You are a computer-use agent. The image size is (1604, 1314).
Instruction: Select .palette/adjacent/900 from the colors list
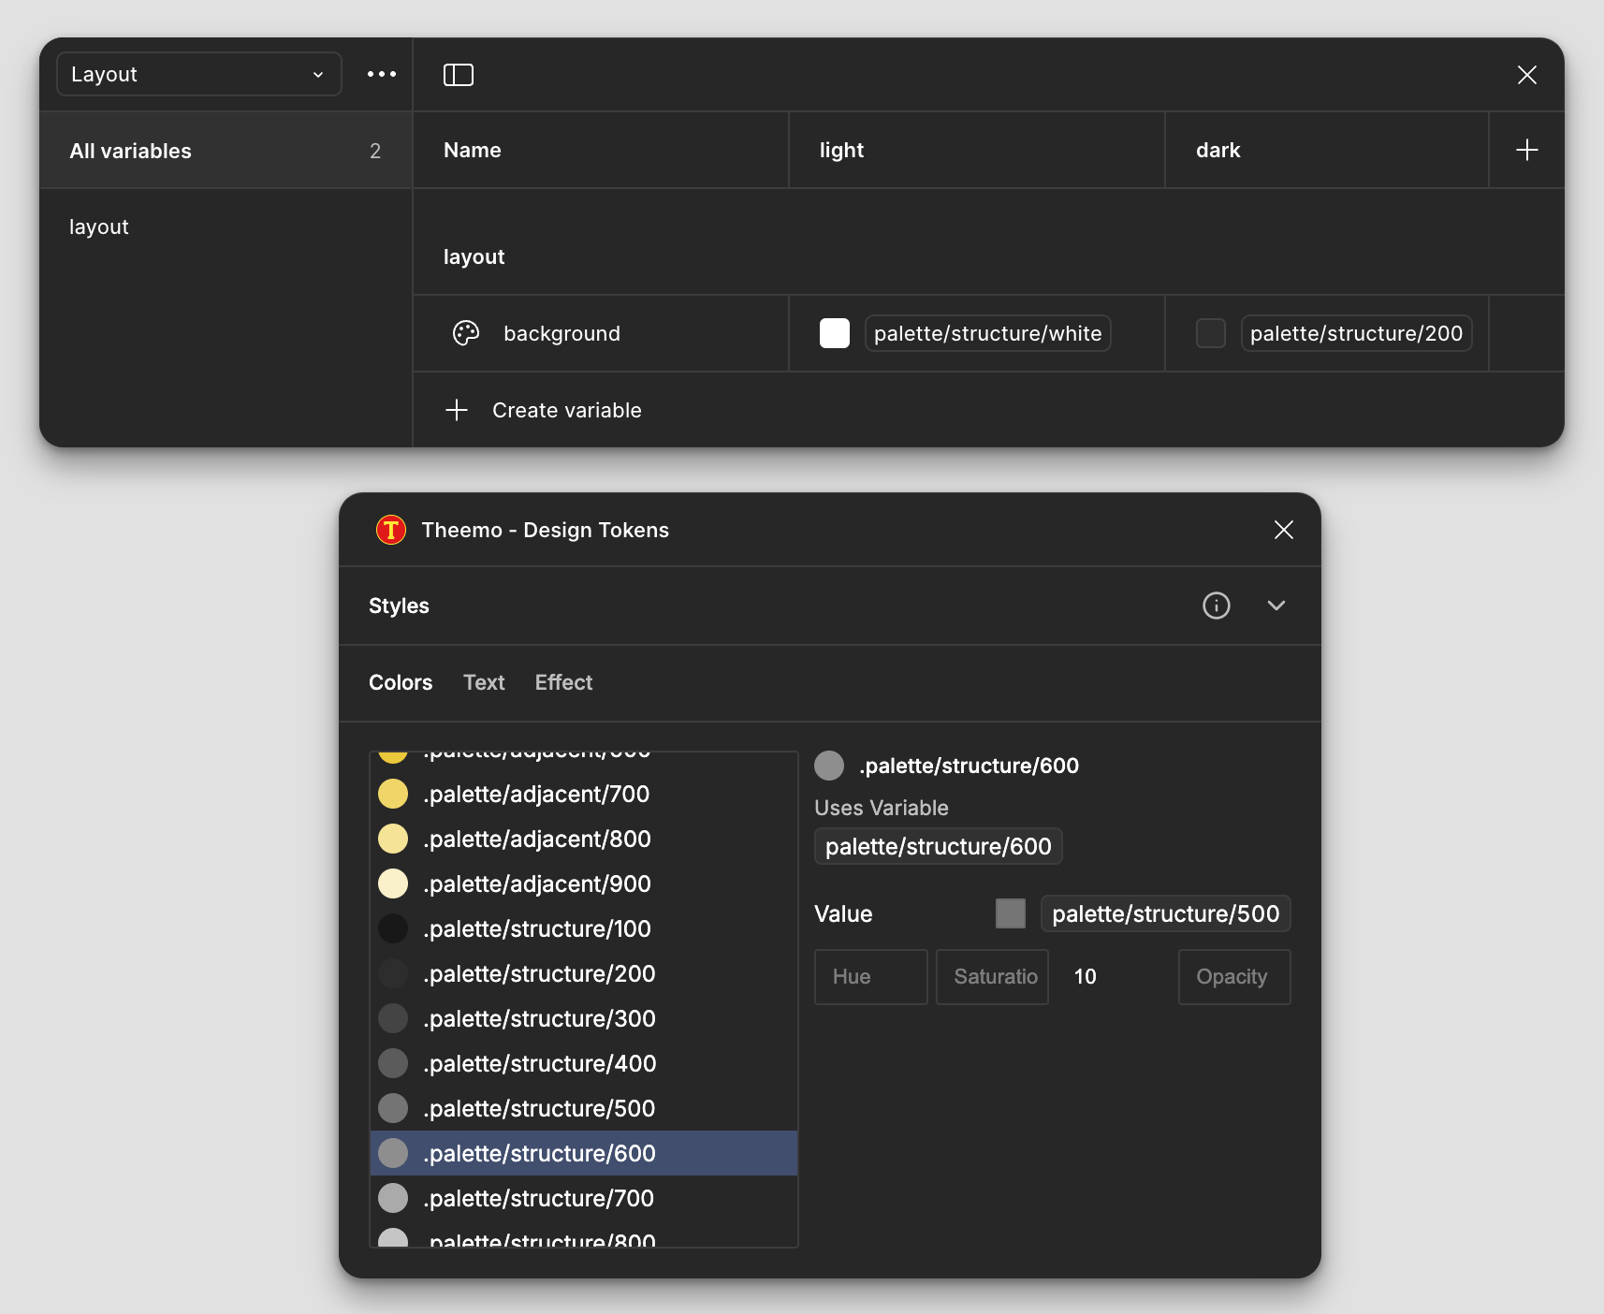click(x=537, y=883)
